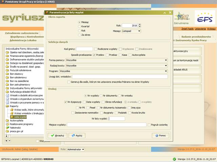217x162 pixels.
Task: Decrease the year with the Rok down arrow
Action: [x=140, y=26]
